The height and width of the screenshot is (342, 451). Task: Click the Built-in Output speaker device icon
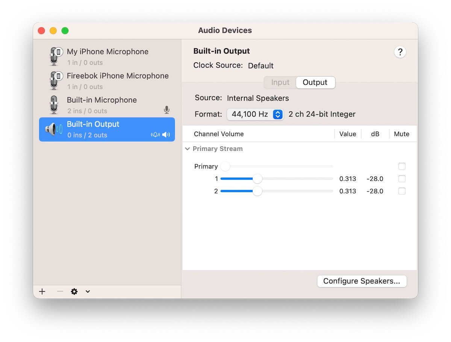click(53, 129)
